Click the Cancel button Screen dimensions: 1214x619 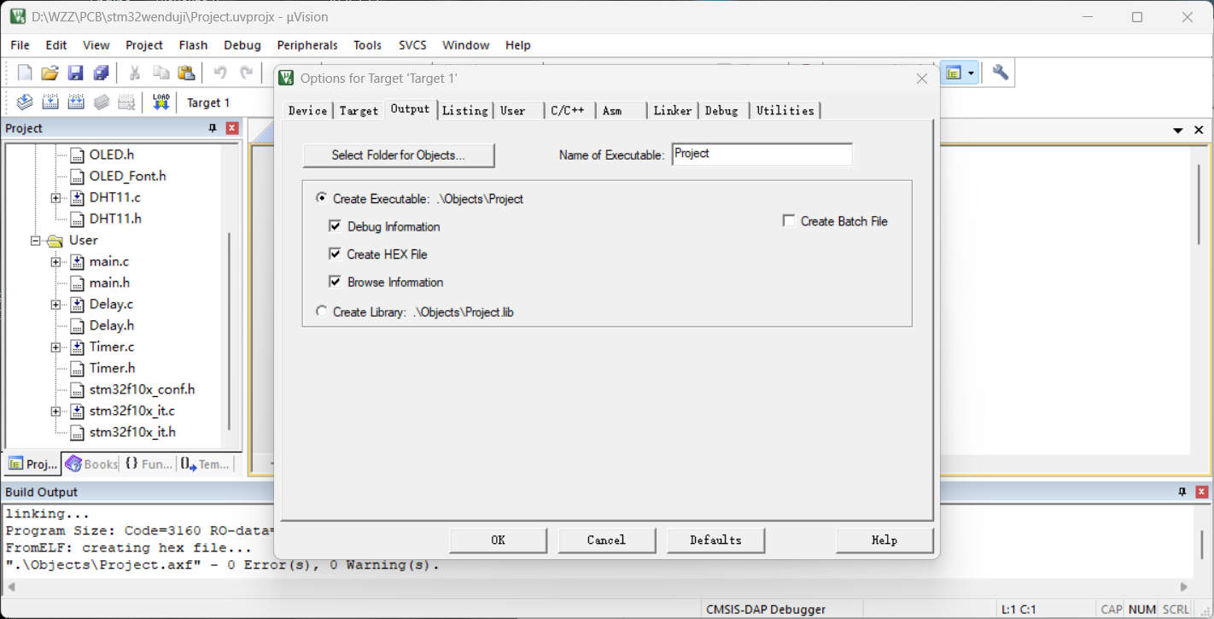click(607, 540)
